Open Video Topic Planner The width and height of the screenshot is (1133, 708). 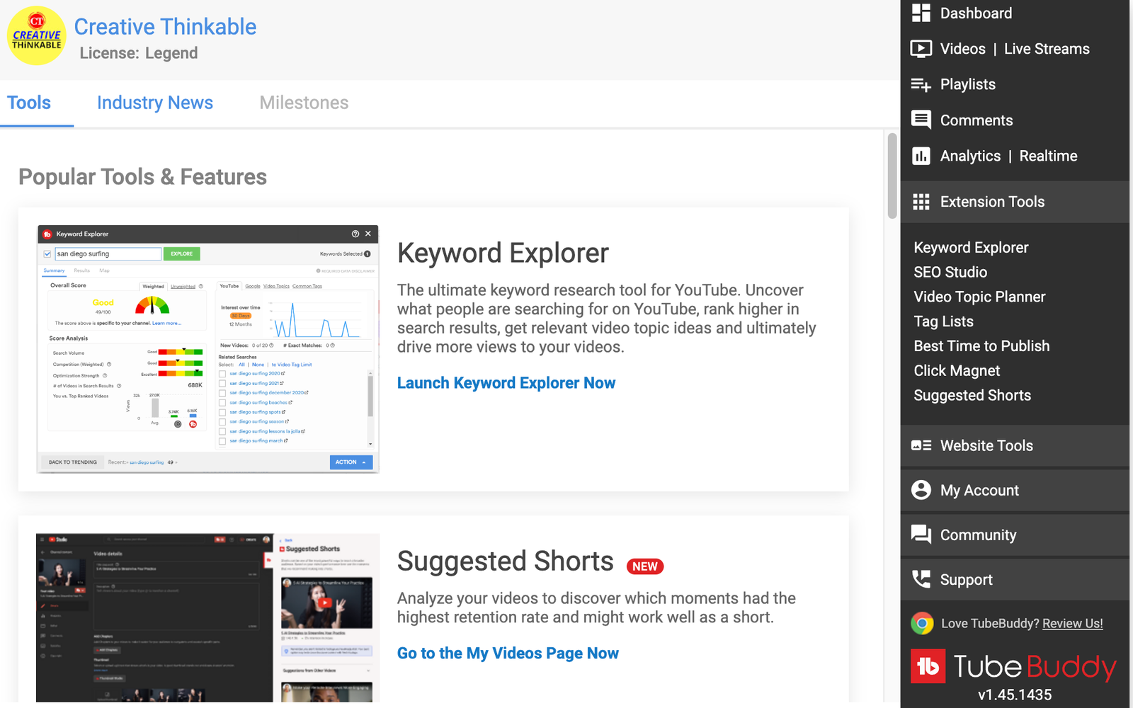pos(979,297)
